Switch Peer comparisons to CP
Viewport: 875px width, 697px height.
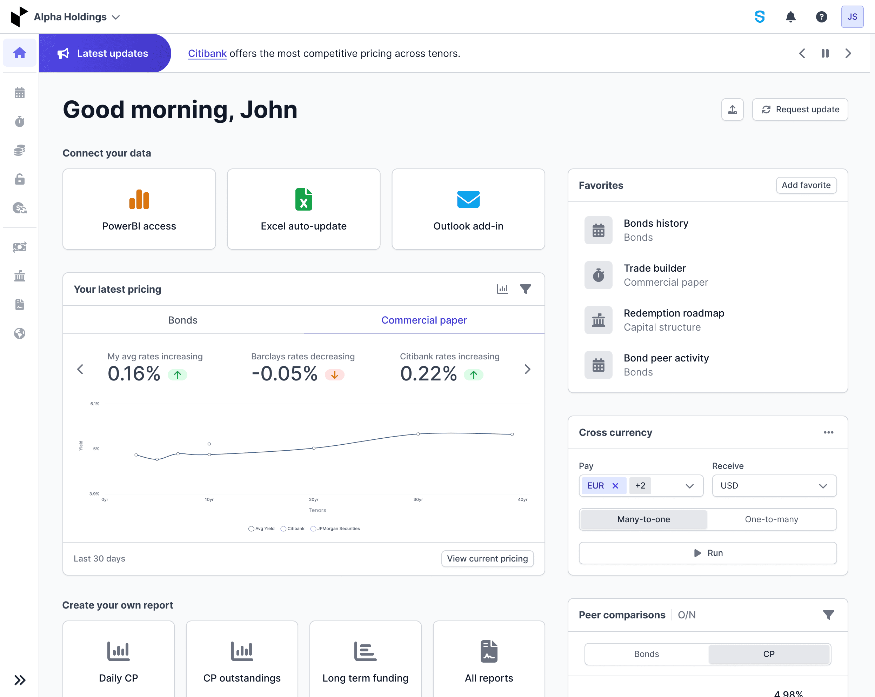point(769,655)
